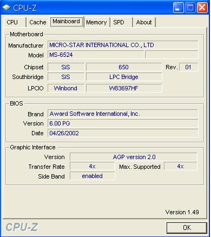Click the Chipset vendor SiS field
This screenshot has height=237, width=211.
tap(66, 67)
